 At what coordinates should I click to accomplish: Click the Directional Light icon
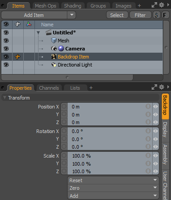point(54,65)
